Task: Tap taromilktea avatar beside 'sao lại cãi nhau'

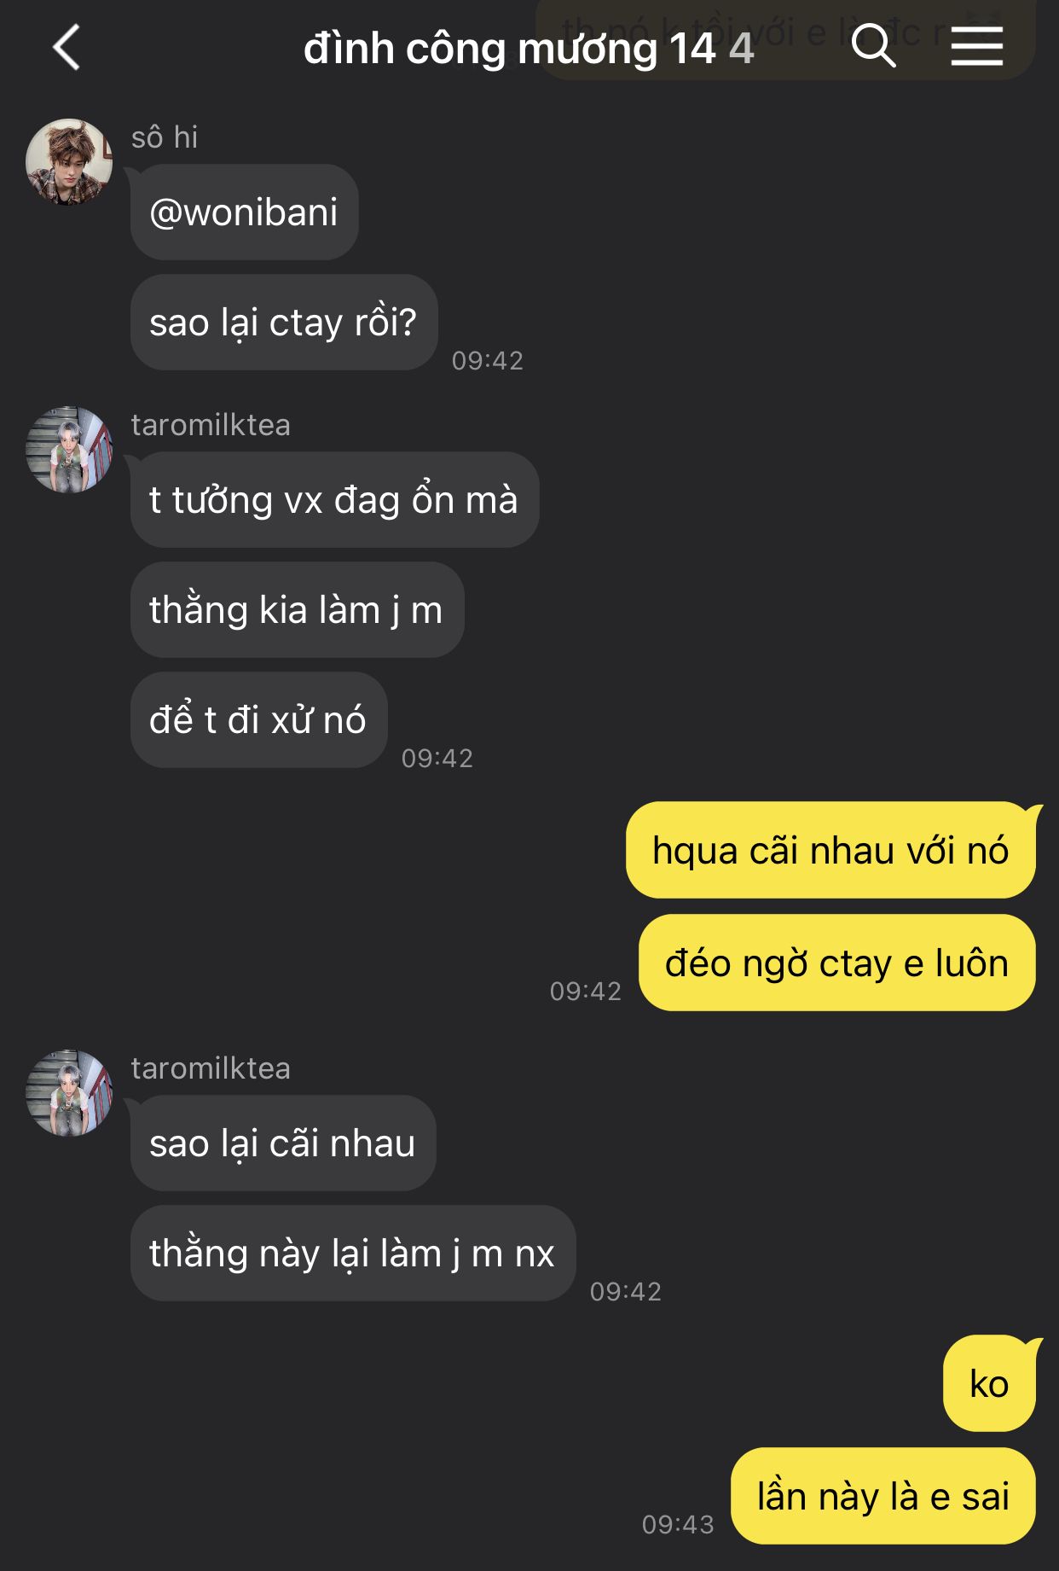Action: (69, 1092)
